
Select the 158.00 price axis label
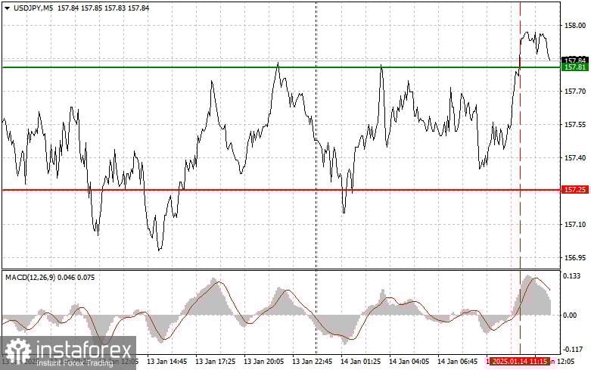tap(575, 25)
